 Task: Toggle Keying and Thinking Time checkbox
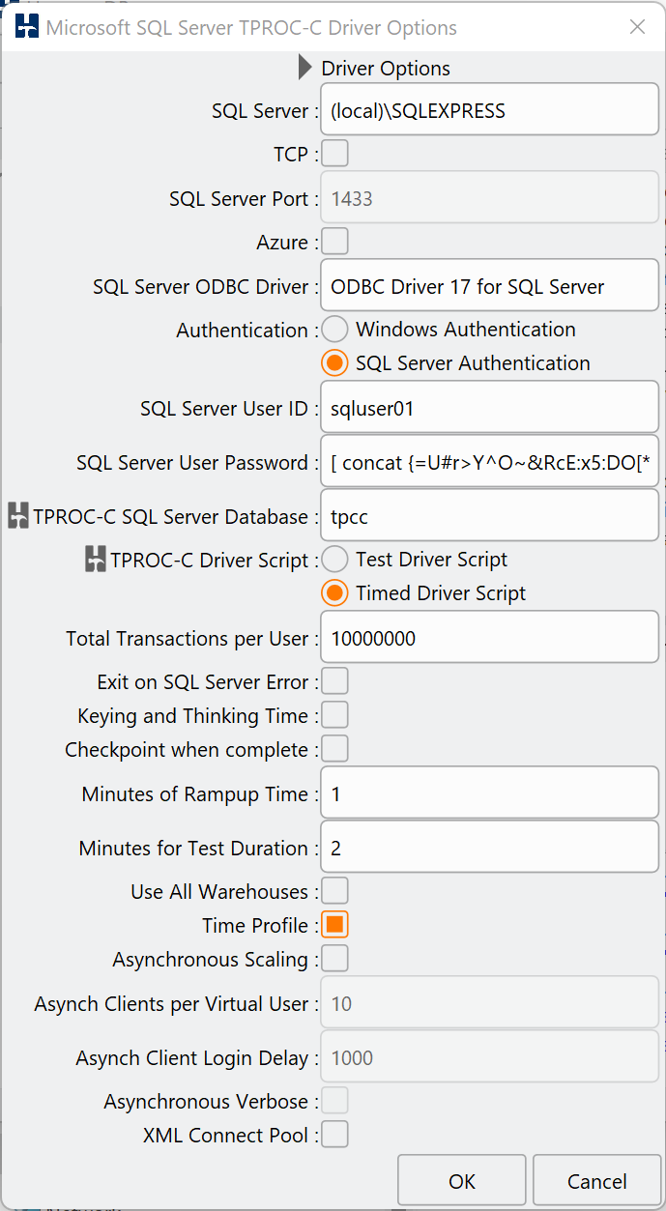point(334,715)
